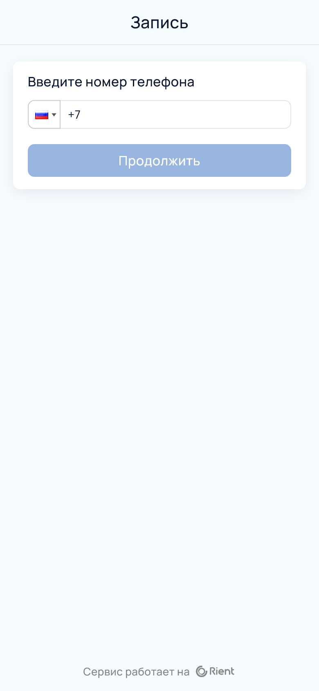Image resolution: width=319 pixels, height=691 pixels.
Task: Open the Rient logo link
Action: click(x=215, y=671)
